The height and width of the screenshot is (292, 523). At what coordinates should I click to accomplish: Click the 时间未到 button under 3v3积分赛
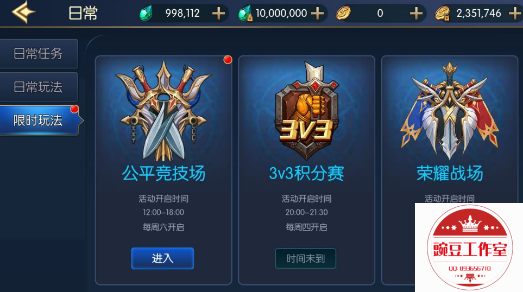click(306, 258)
